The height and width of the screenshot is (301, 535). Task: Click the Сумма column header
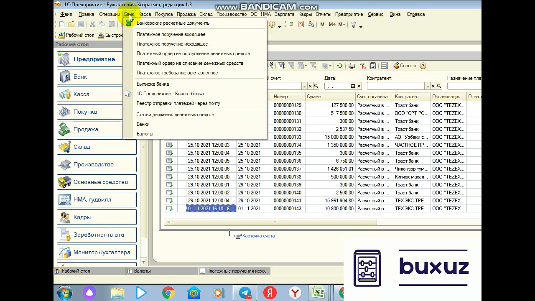[x=330, y=97]
